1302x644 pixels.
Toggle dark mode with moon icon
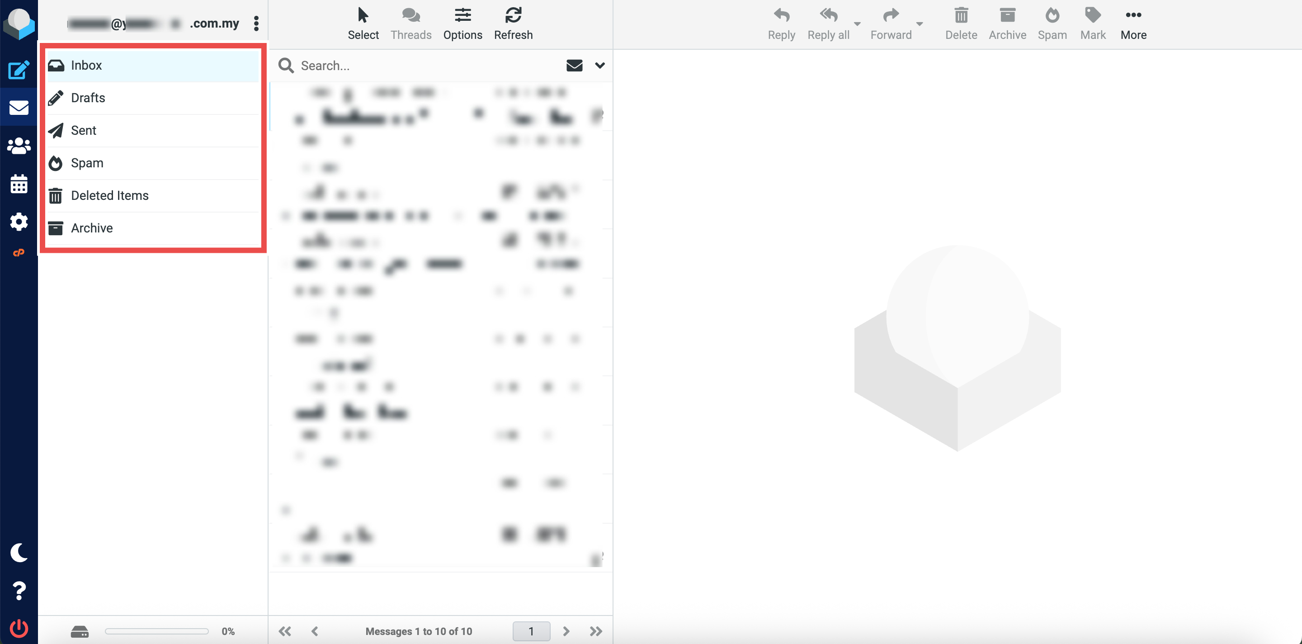[19, 553]
